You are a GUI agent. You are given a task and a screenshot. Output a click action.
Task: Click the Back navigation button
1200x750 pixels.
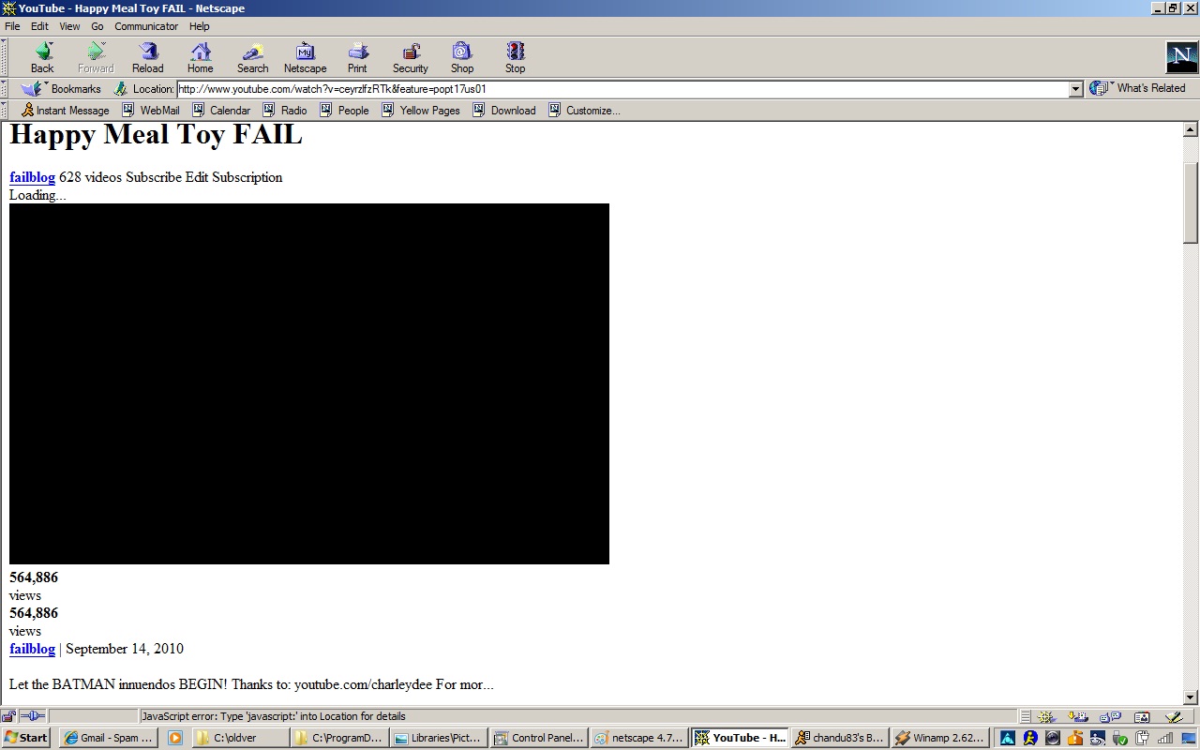pos(42,57)
